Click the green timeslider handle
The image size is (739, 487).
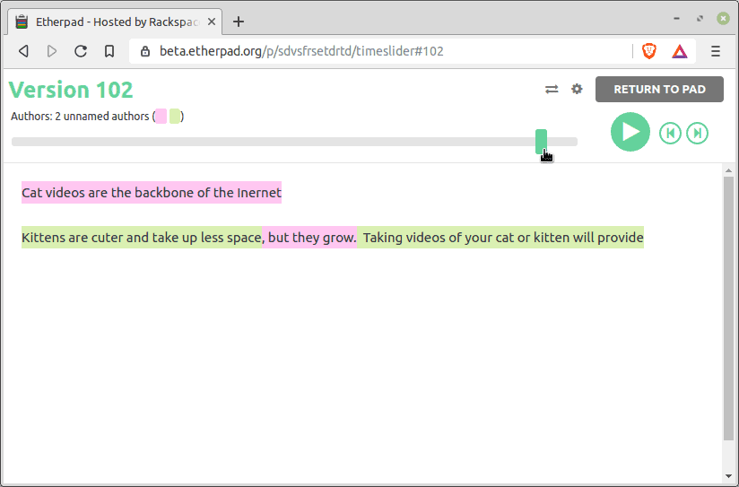pyautogui.click(x=541, y=142)
